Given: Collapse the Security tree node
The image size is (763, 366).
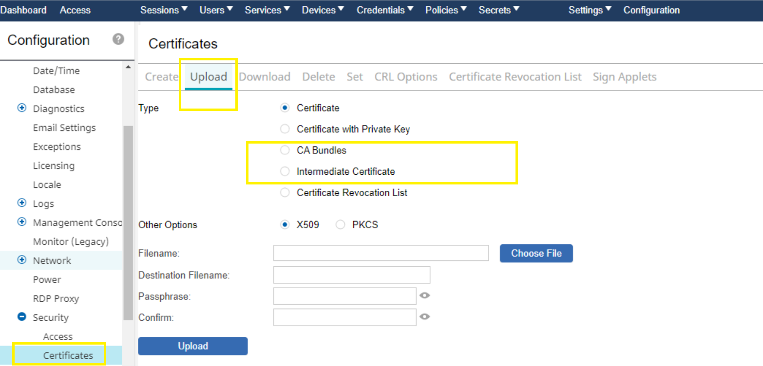Looking at the screenshot, I should click(22, 317).
